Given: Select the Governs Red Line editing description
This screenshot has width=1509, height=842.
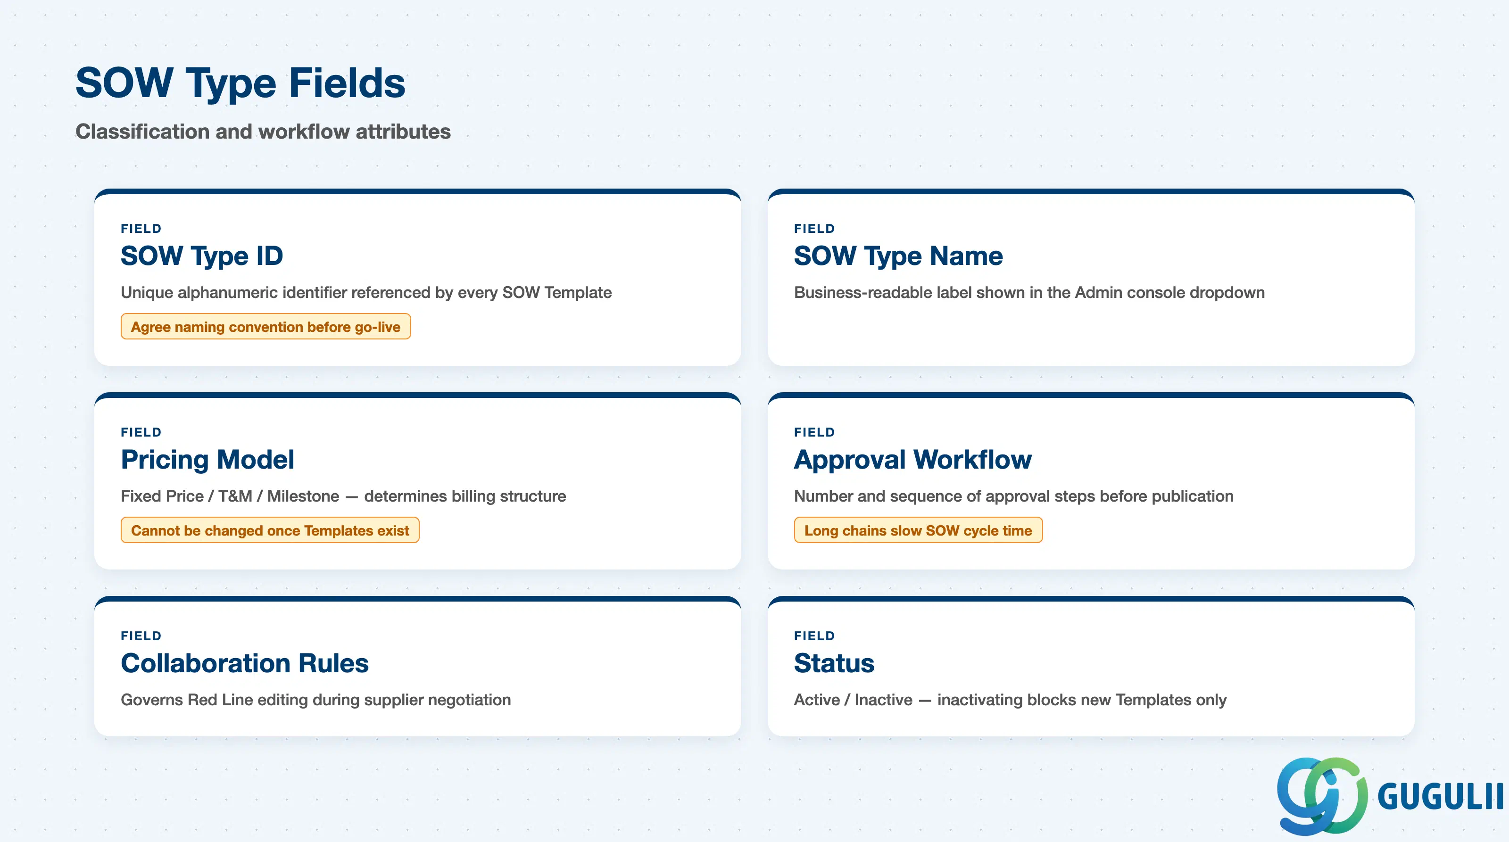Looking at the screenshot, I should [316, 700].
